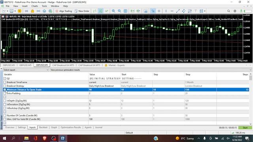253x142 pixels.
Task: Switch to the Journal tab
Action: tap(98, 127)
